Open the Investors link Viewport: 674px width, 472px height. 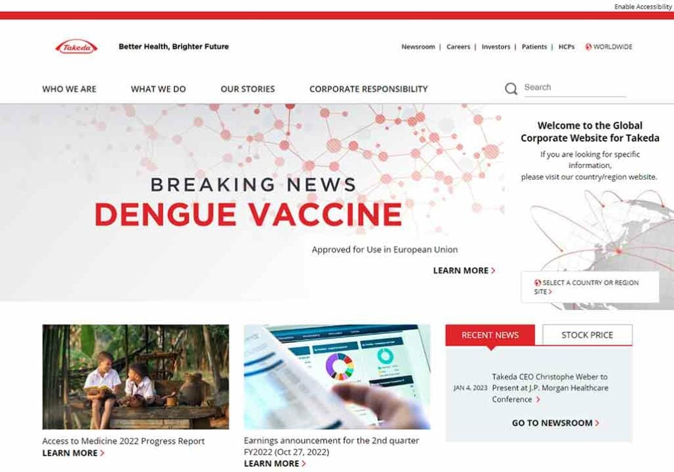coord(496,47)
